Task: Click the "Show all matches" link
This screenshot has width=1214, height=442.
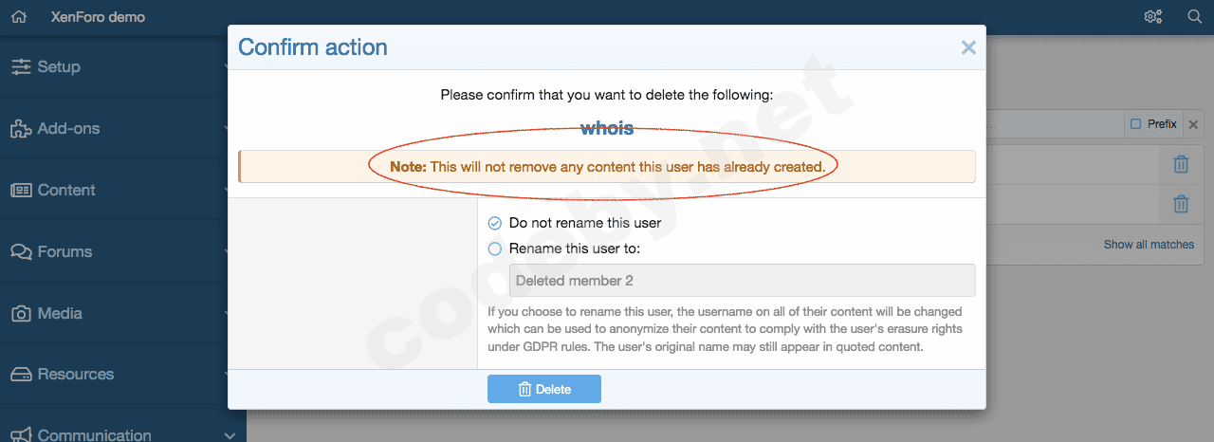Action: [1149, 245]
